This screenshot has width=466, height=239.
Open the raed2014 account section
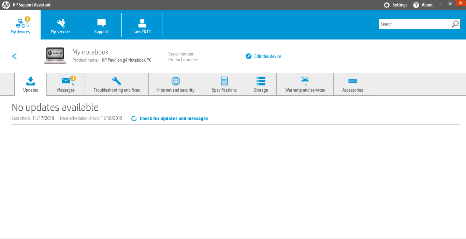pos(142,25)
